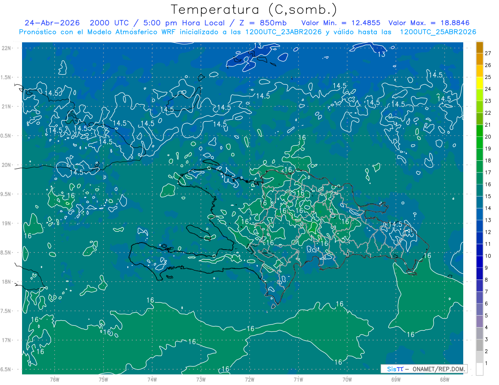Click the Valor Max. = 18.8846 text
Screen dimensions: 499x385
point(429,23)
